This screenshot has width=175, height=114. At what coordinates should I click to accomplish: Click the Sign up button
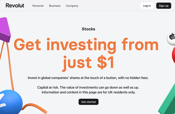coord(164,6)
